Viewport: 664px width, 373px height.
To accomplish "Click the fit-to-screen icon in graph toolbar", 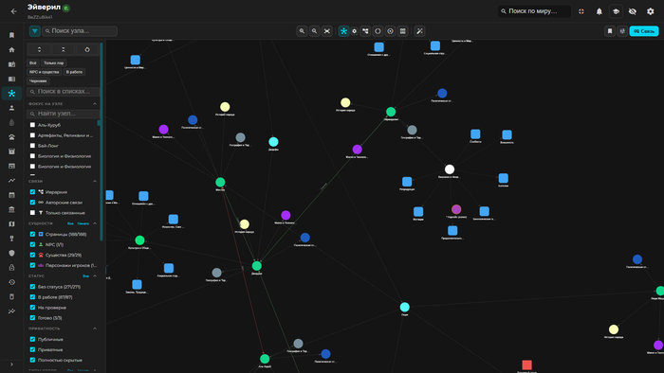I will coord(327,31).
